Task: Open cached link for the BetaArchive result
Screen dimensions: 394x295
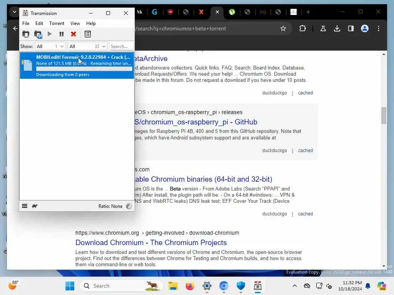Action: click(x=305, y=93)
